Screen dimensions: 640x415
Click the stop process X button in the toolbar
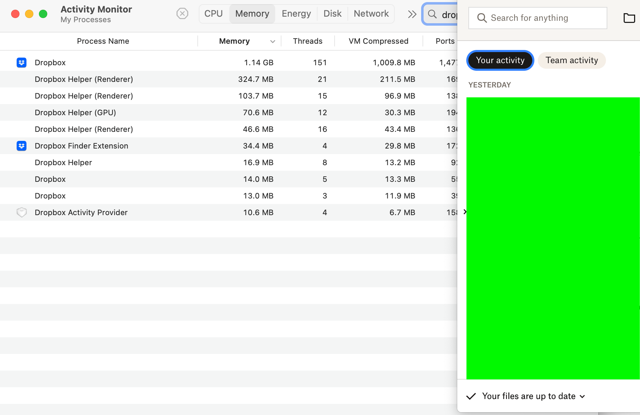[182, 14]
